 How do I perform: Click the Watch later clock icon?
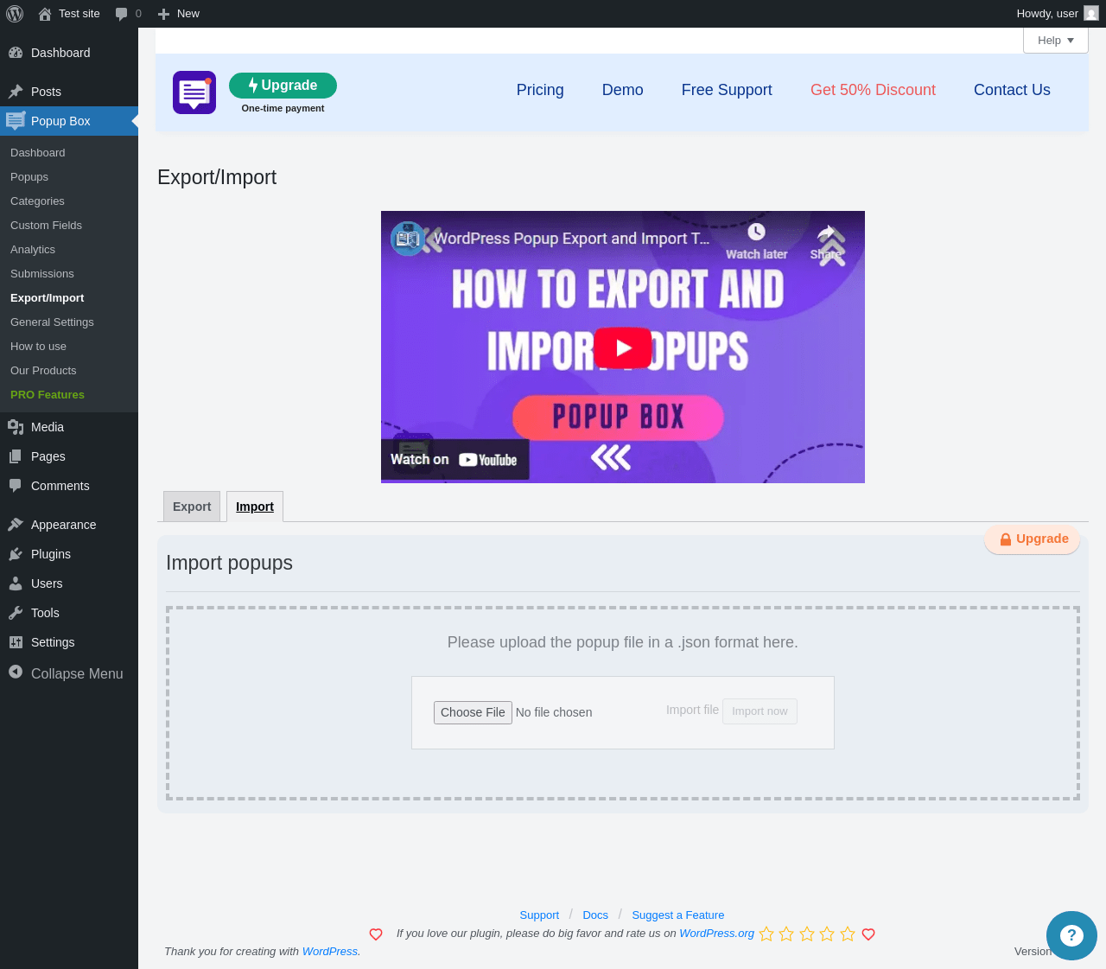coord(756,232)
